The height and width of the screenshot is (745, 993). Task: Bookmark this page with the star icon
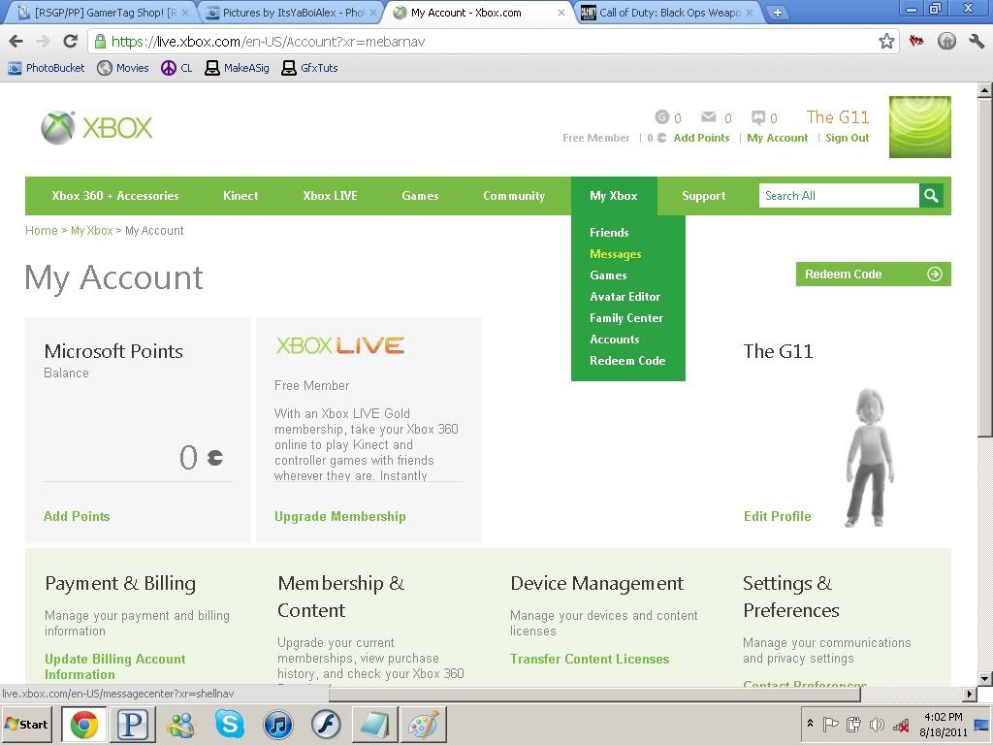(886, 42)
